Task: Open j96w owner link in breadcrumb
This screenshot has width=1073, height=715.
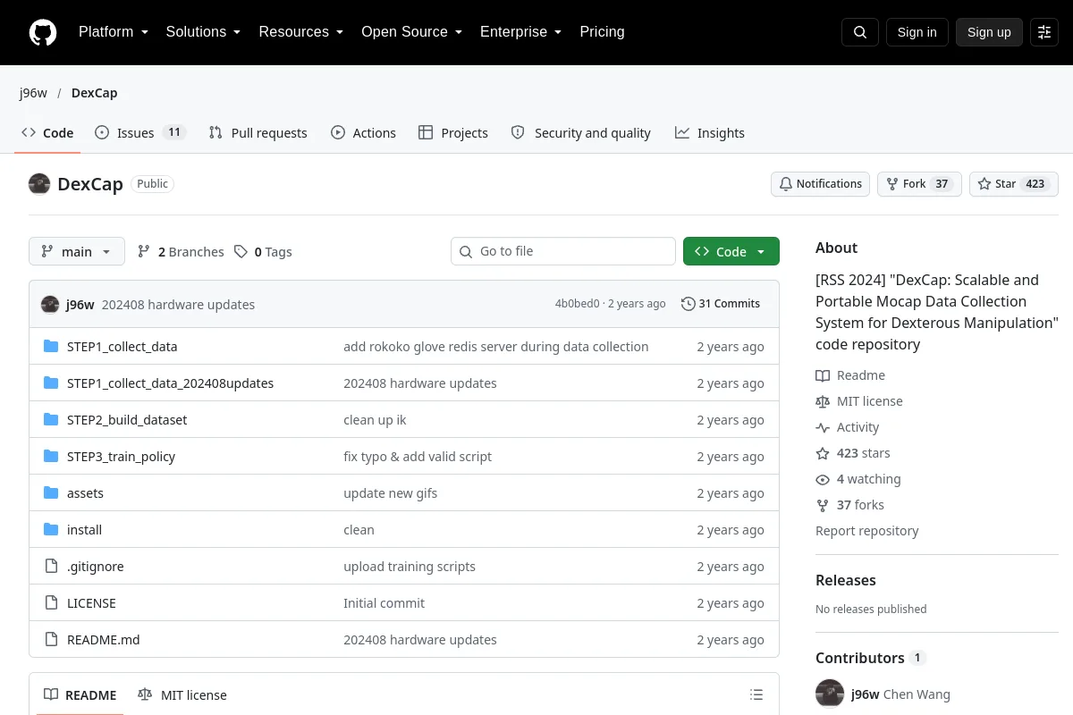Action: (33, 93)
